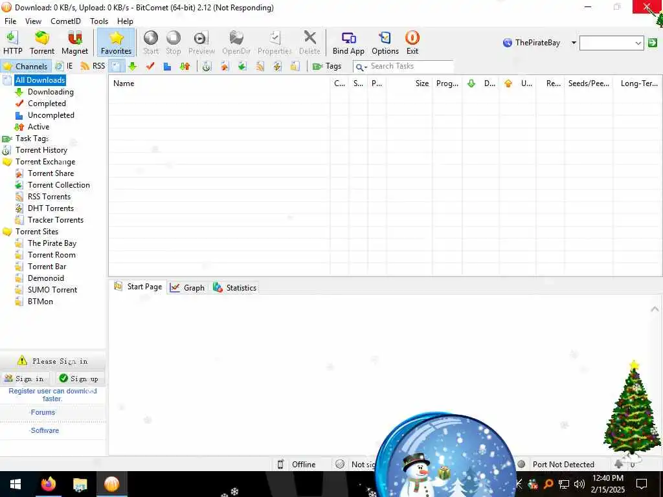Click the active up-down arrows filter icon
The width and height of the screenshot is (663, 497).
(185, 67)
